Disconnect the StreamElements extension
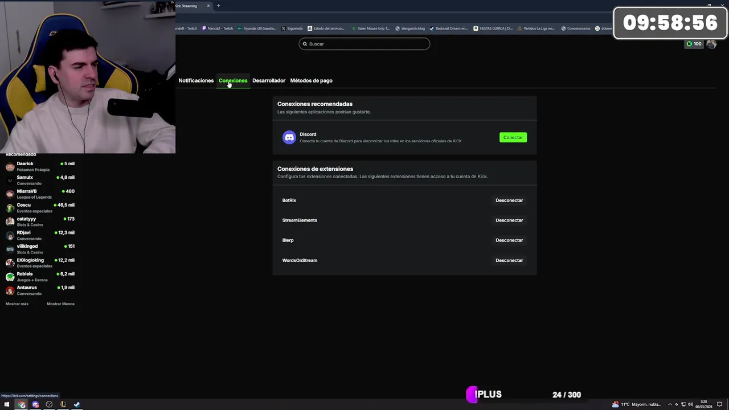 tap(509, 220)
